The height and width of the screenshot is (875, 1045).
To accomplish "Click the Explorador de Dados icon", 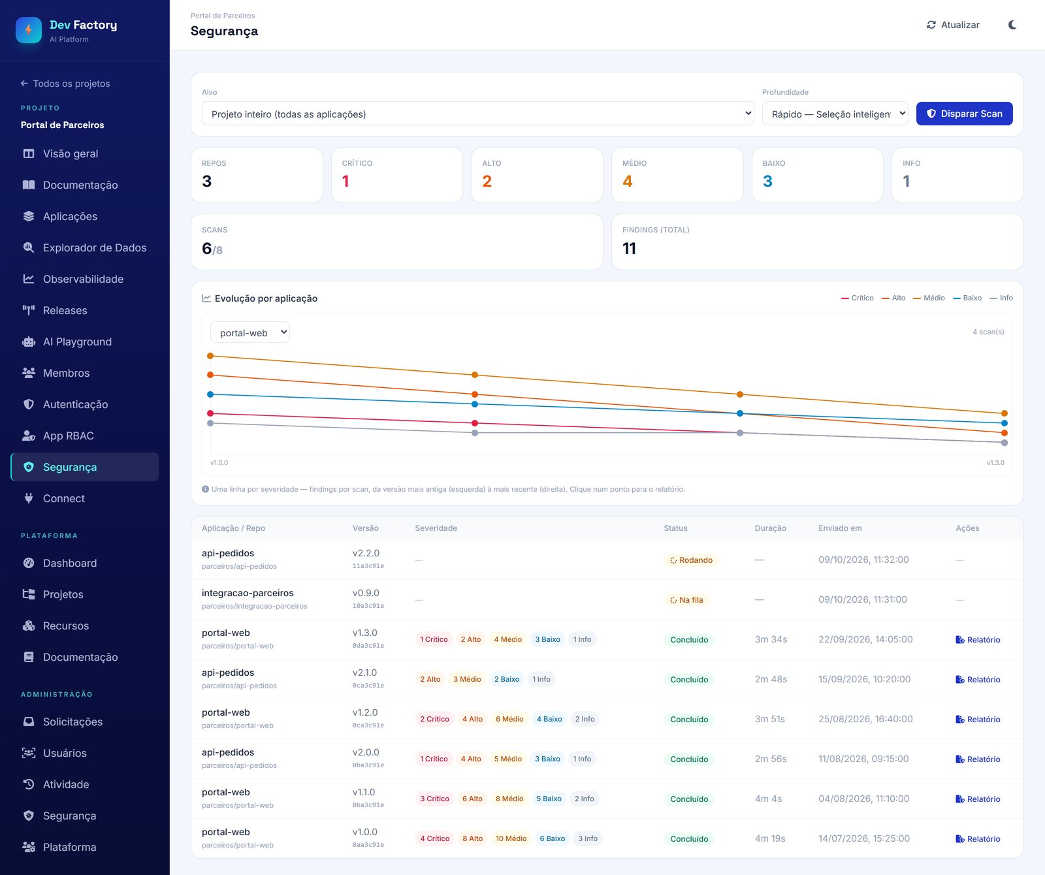I will (x=29, y=247).
